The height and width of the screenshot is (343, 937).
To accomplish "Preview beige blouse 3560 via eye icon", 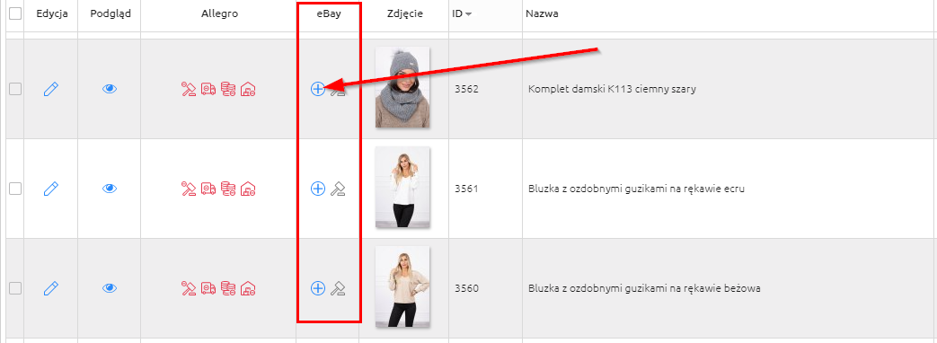I will point(110,288).
